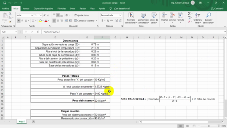Viewport: 227px width, 128px height.
Task: Click the Cut scissors icon
Action: pos(10,14)
